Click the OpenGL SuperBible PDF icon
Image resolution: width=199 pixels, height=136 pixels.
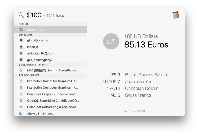[21, 100]
